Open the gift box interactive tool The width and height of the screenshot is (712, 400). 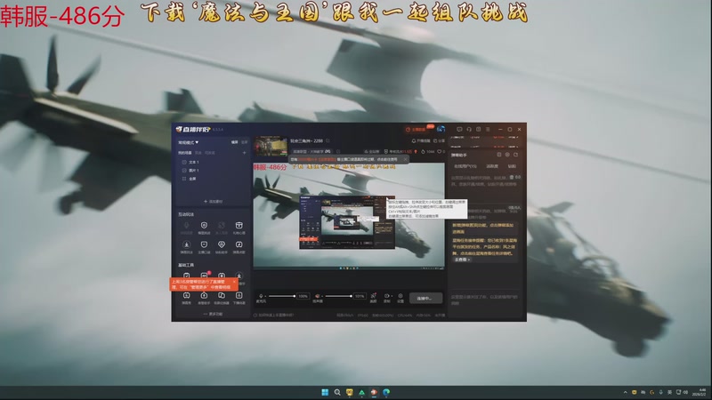[239, 226]
